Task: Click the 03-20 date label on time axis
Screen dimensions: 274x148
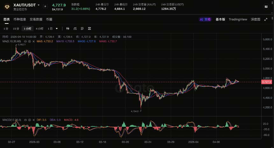Action: coord(125,142)
